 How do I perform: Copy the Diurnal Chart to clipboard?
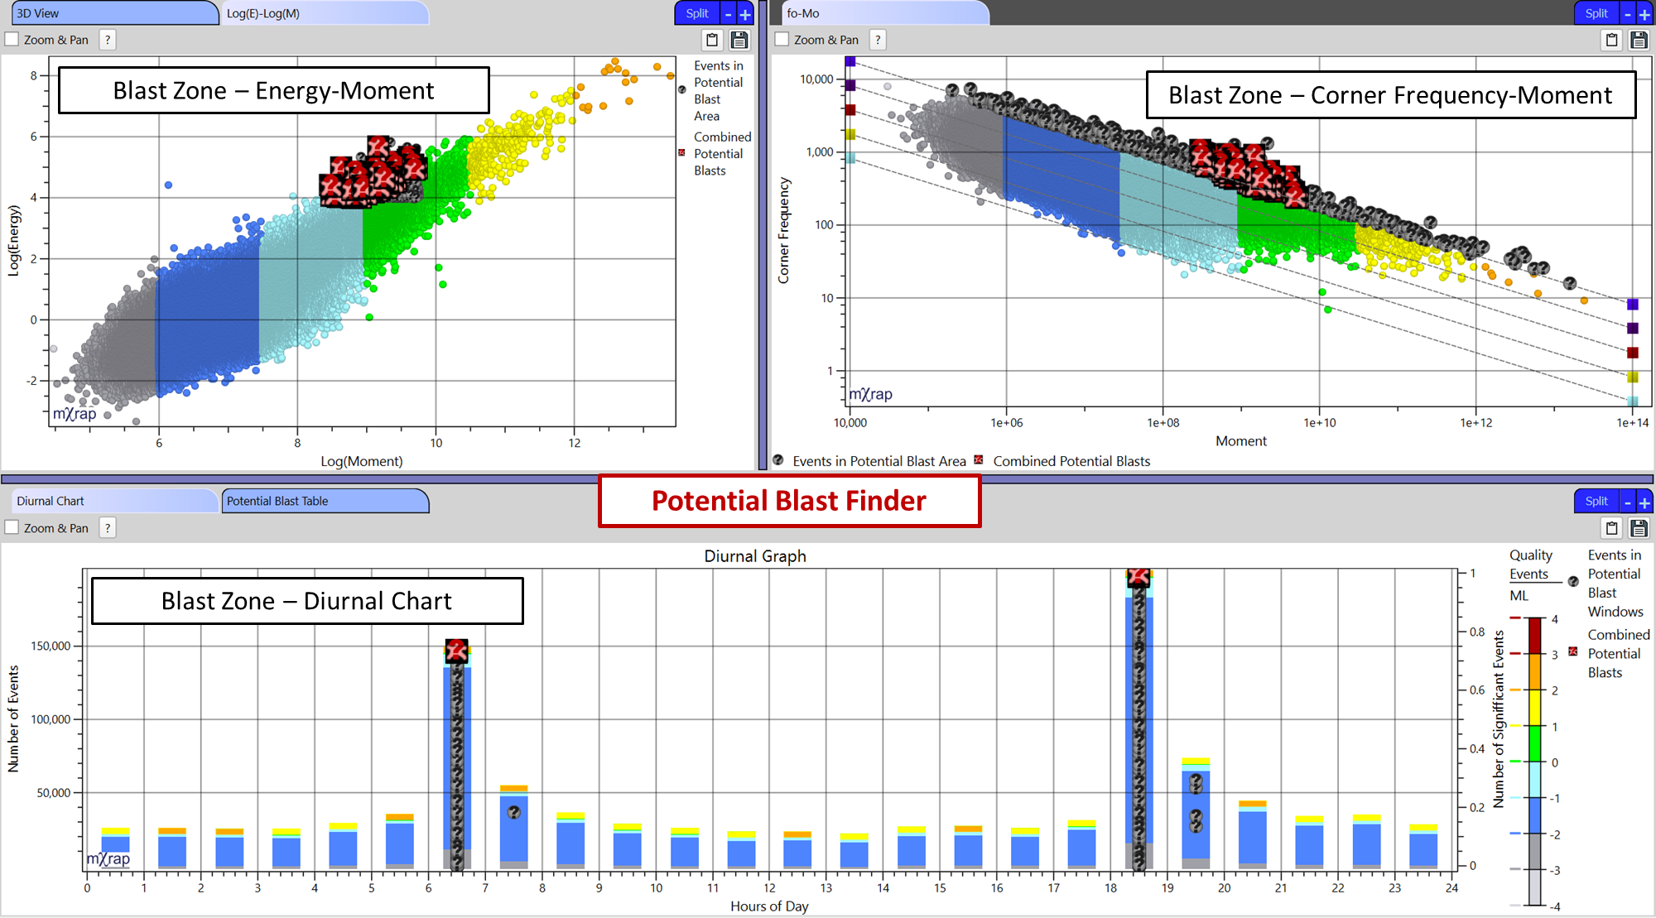coord(1612,527)
